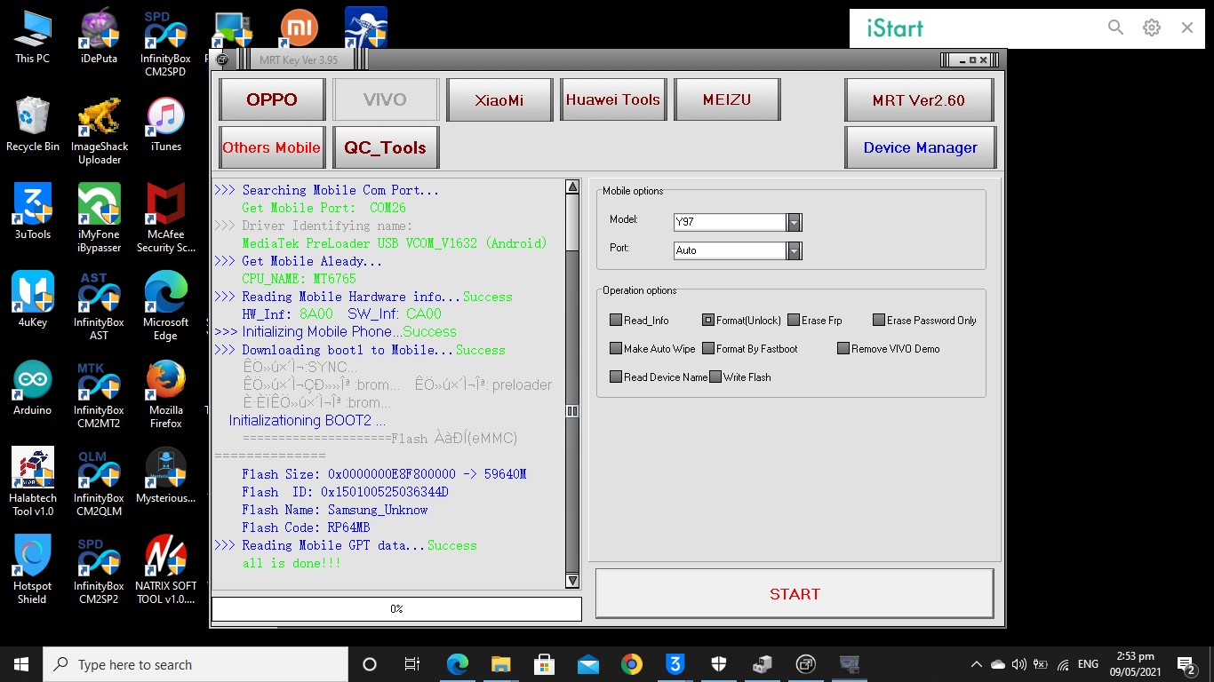
Task: Show hidden system tray icons
Action: (976, 664)
